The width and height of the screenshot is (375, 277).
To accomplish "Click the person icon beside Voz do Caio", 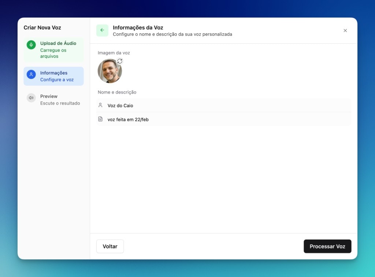I will 100,105.
